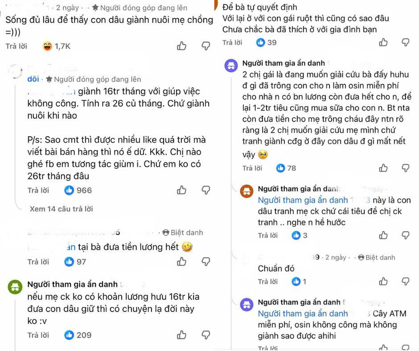Screen dimensions: 419x351
Task: Open the haha reaction count 1,7K
Action: click(x=57, y=46)
